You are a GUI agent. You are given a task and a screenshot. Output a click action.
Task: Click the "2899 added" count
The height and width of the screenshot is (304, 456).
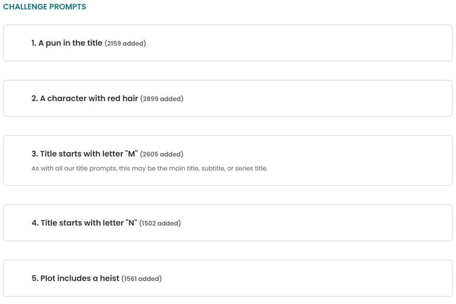point(161,99)
